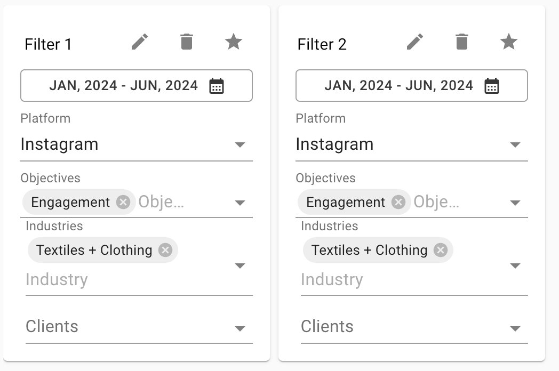Open the Industries dropdown arrow in Filter 2
Screen dimensions: 559x371
(515, 266)
